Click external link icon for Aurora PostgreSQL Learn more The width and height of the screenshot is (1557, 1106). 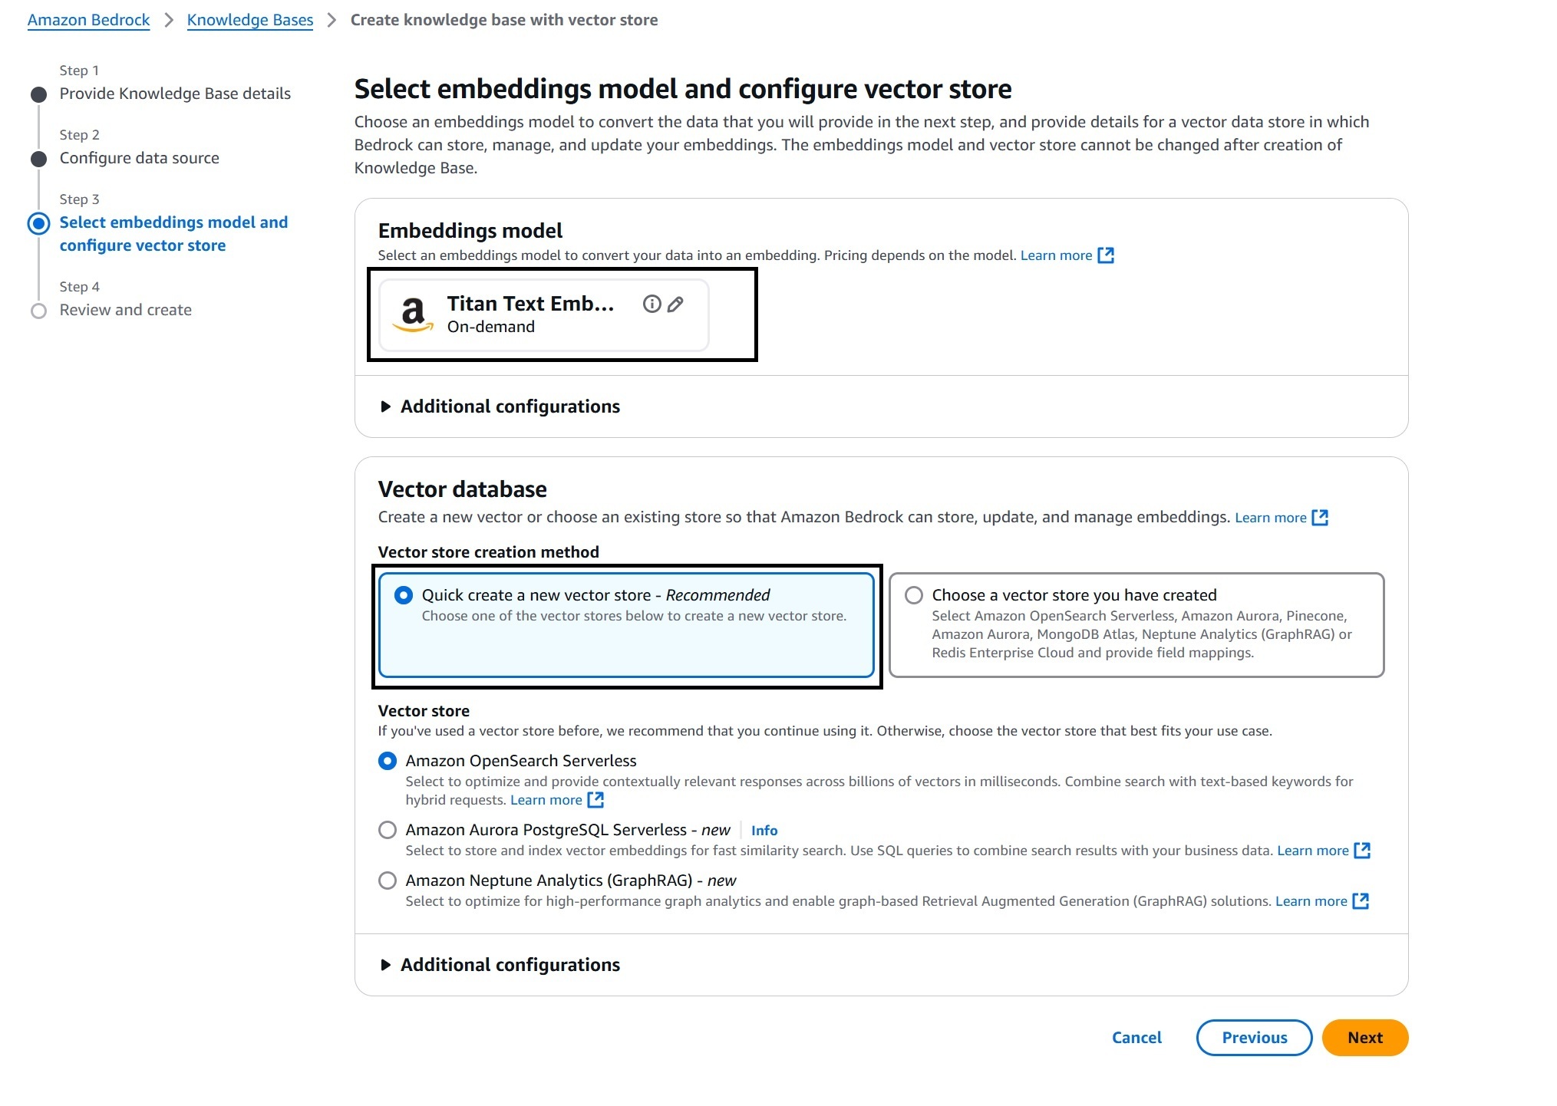(x=1362, y=851)
